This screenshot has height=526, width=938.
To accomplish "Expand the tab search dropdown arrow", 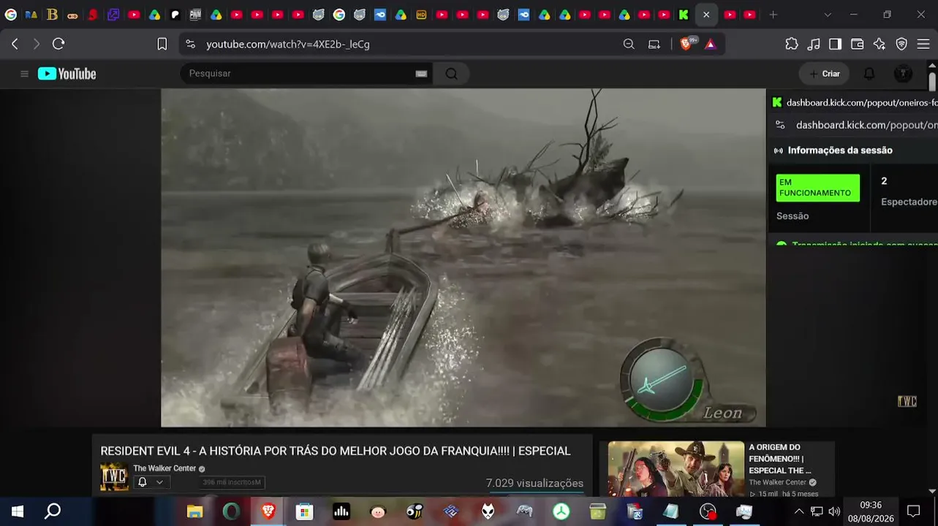I will [828, 15].
